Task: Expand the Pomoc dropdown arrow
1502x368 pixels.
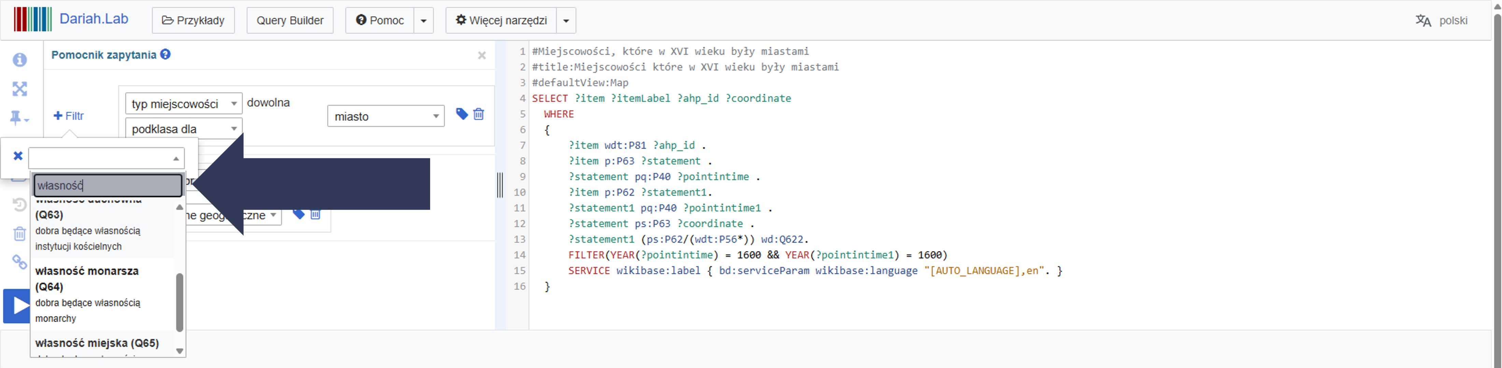Action: pyautogui.click(x=424, y=21)
